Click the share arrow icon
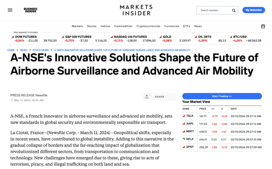272x169 pixels. coord(147,97)
